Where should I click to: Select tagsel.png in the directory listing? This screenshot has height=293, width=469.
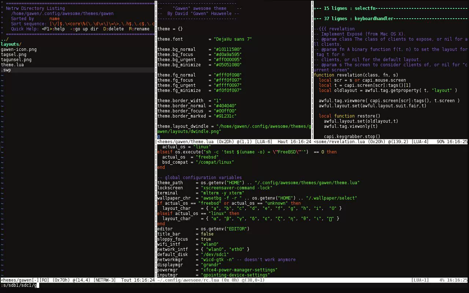(14, 55)
